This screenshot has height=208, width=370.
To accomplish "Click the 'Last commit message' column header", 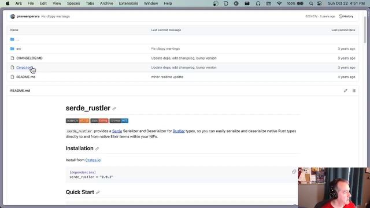I will coord(166,30).
